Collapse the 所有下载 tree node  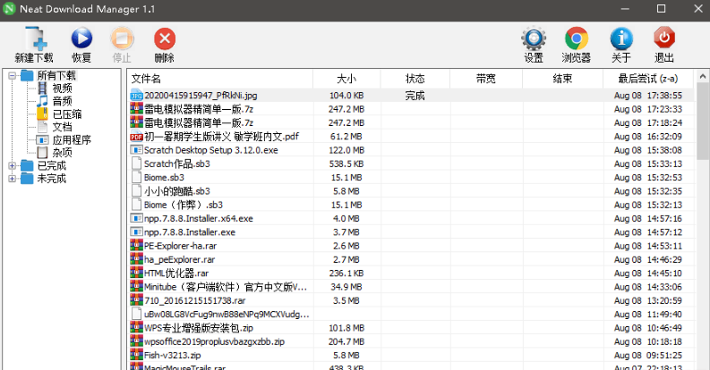13,76
